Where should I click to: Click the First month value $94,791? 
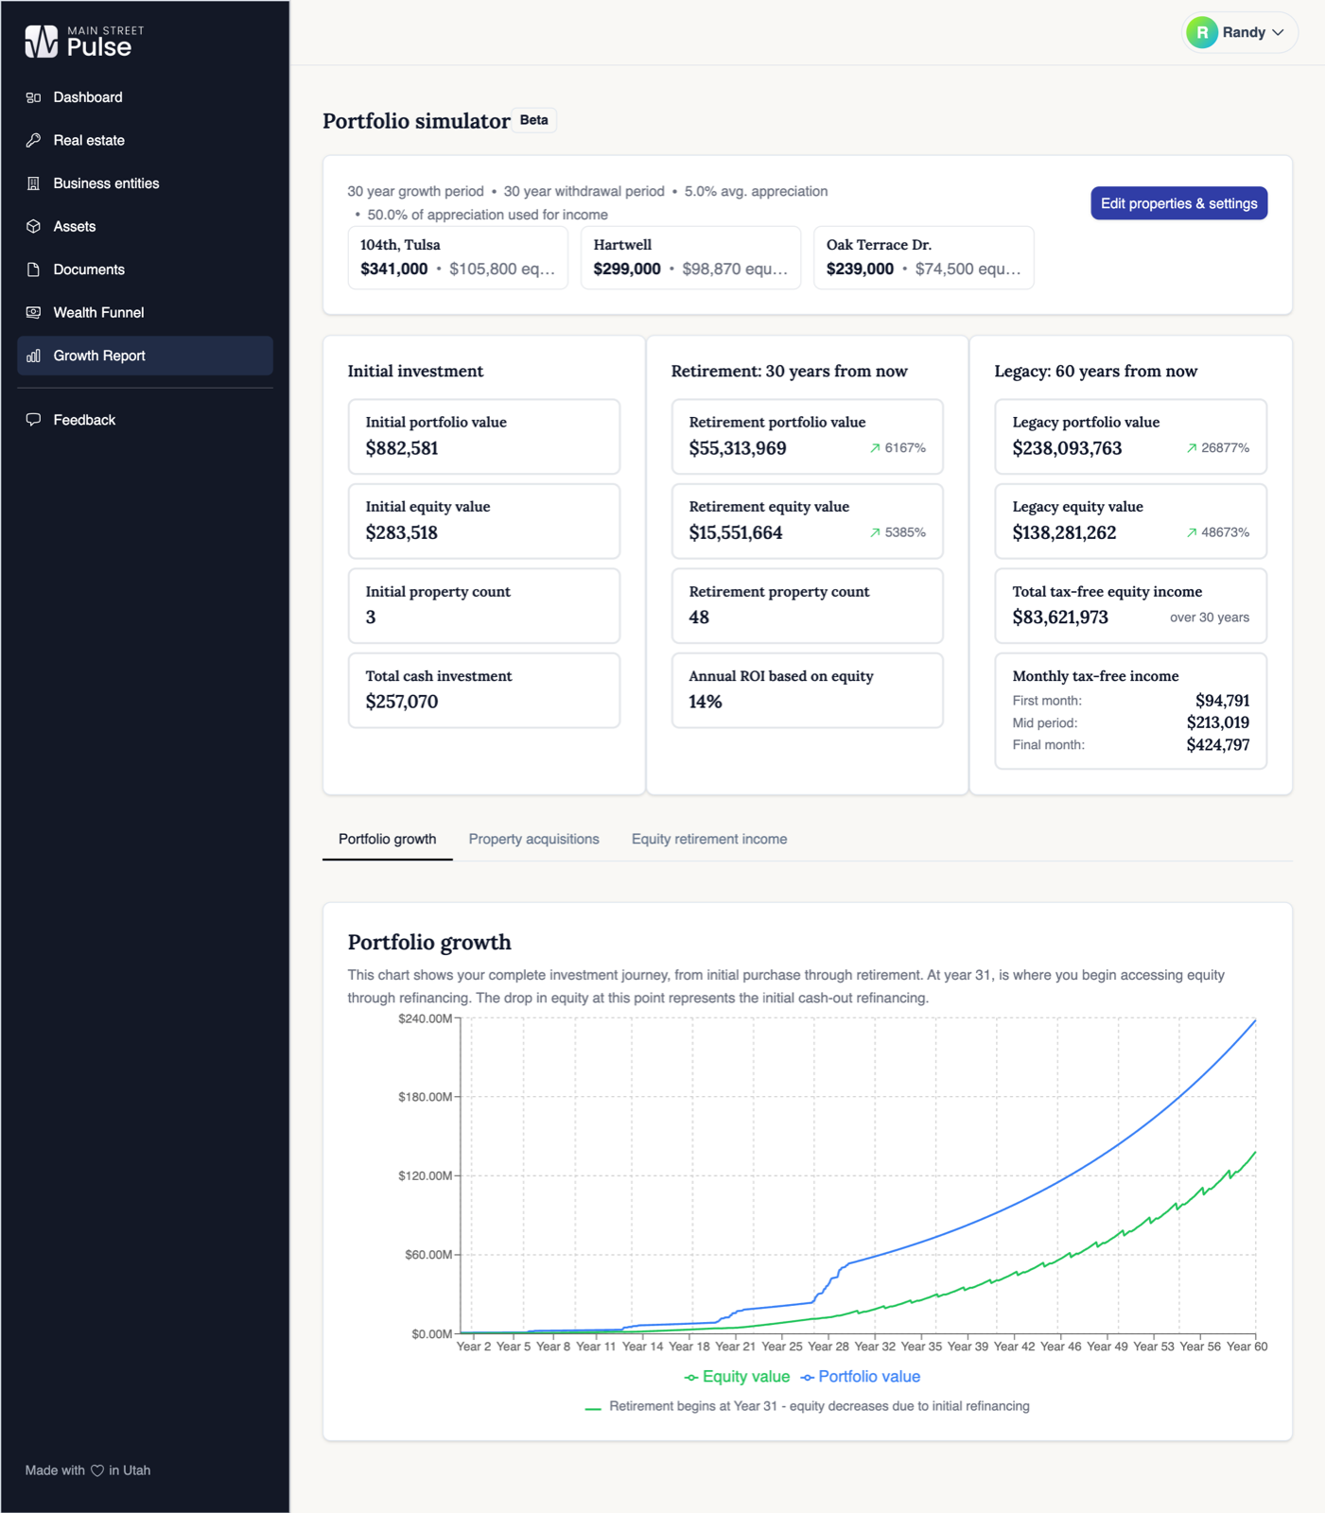[x=1222, y=701]
